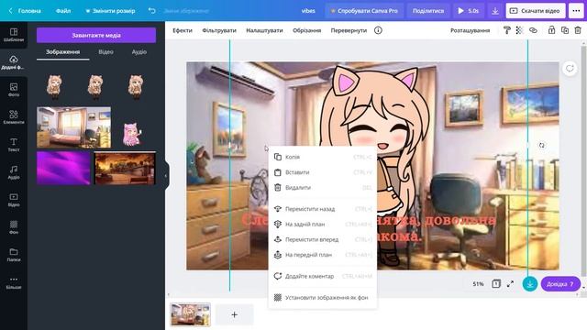
Task: Choose Вставити in the context menu
Action: click(x=322, y=172)
